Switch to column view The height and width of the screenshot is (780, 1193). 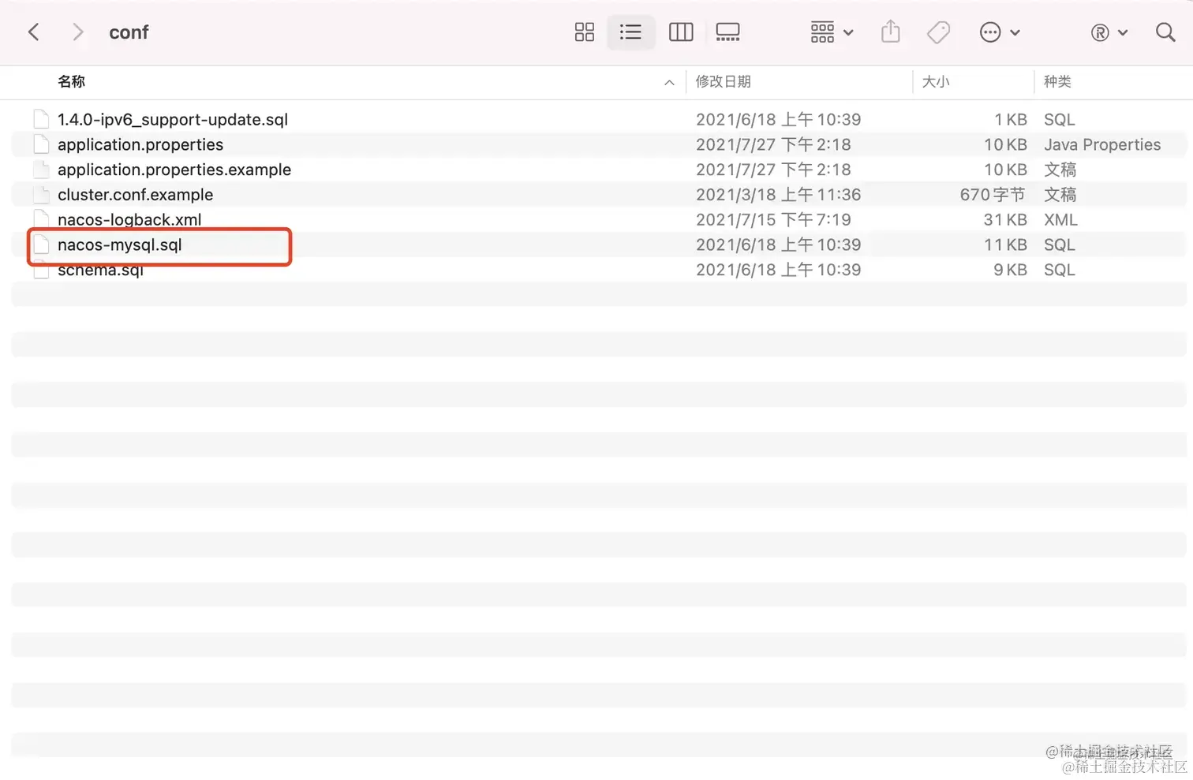[681, 32]
